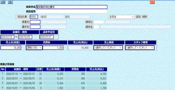
Task: Focus the 請求先 code input field
Action: 35,27
